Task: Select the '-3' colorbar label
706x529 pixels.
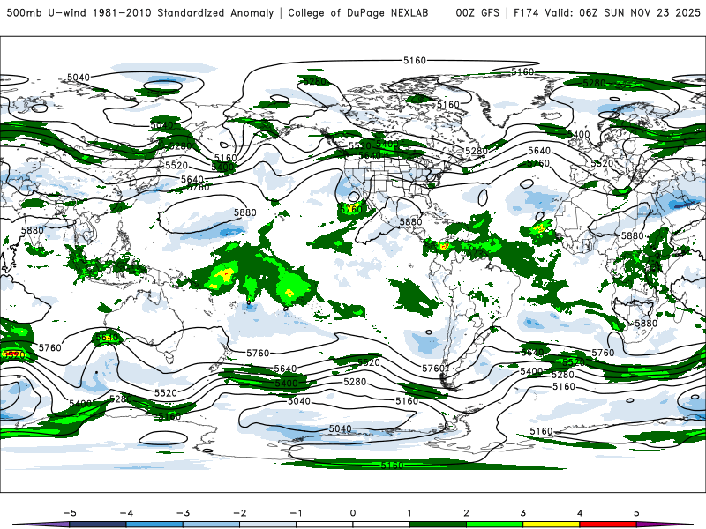Action: pyautogui.click(x=183, y=513)
